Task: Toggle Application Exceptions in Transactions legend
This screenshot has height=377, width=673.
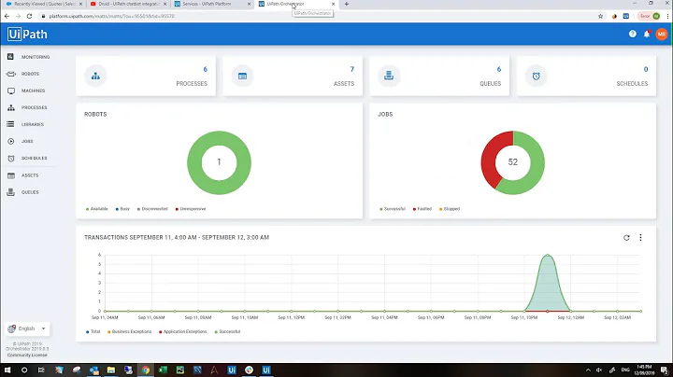Action: click(x=183, y=331)
